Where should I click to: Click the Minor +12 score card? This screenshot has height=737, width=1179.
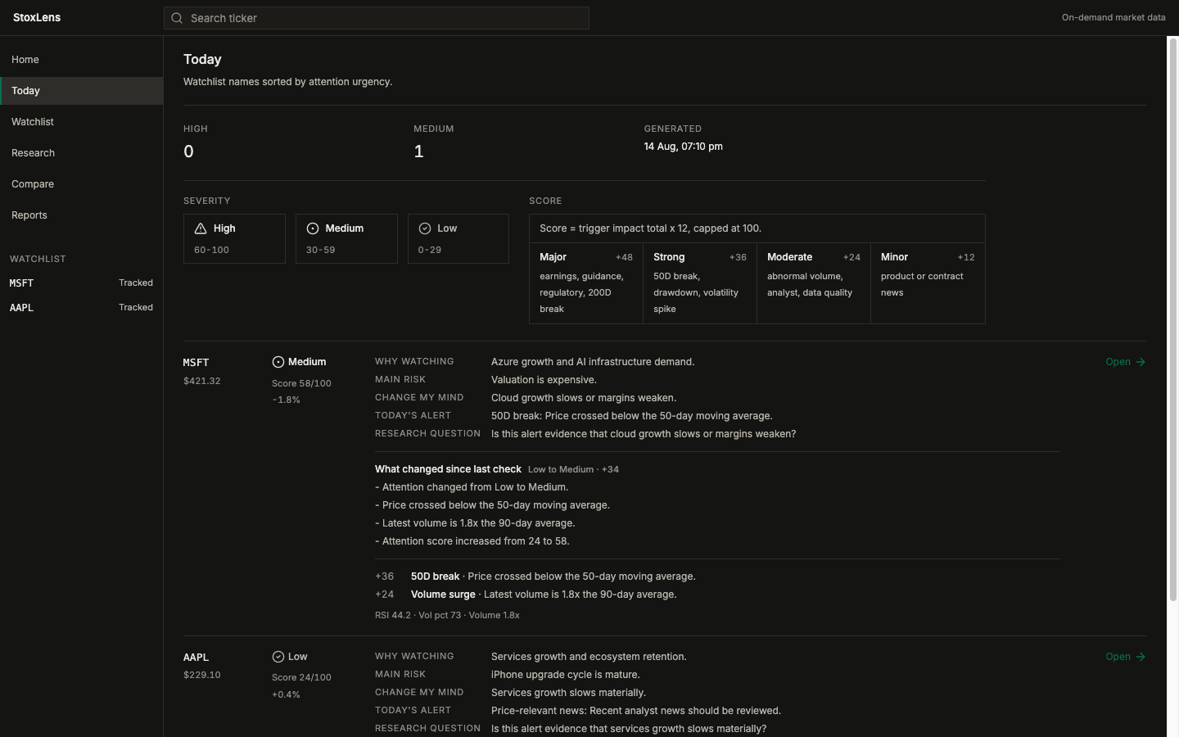(x=928, y=283)
